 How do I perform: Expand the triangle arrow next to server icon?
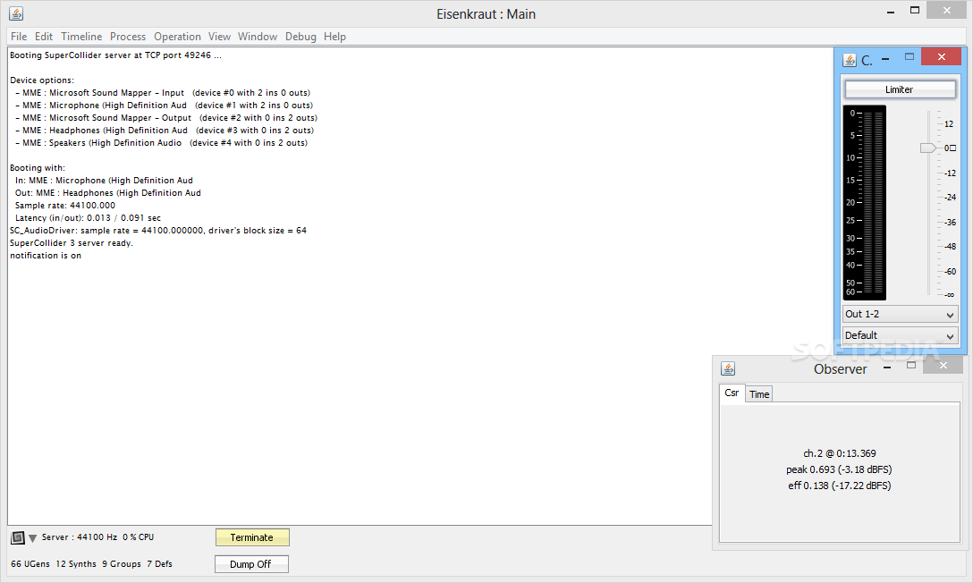point(32,538)
